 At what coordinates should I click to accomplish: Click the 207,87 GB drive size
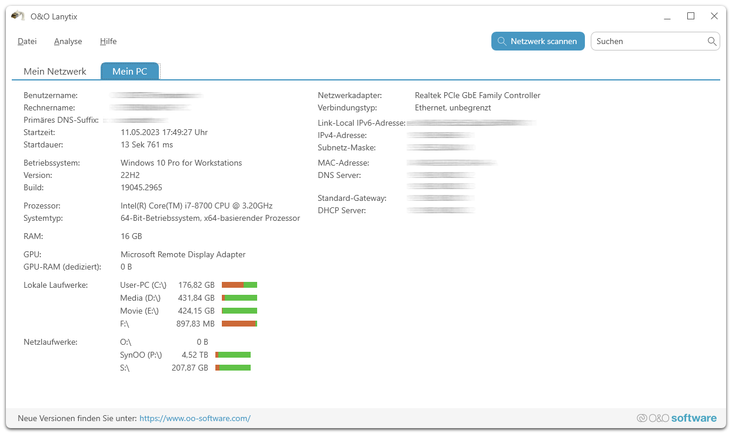(x=189, y=368)
